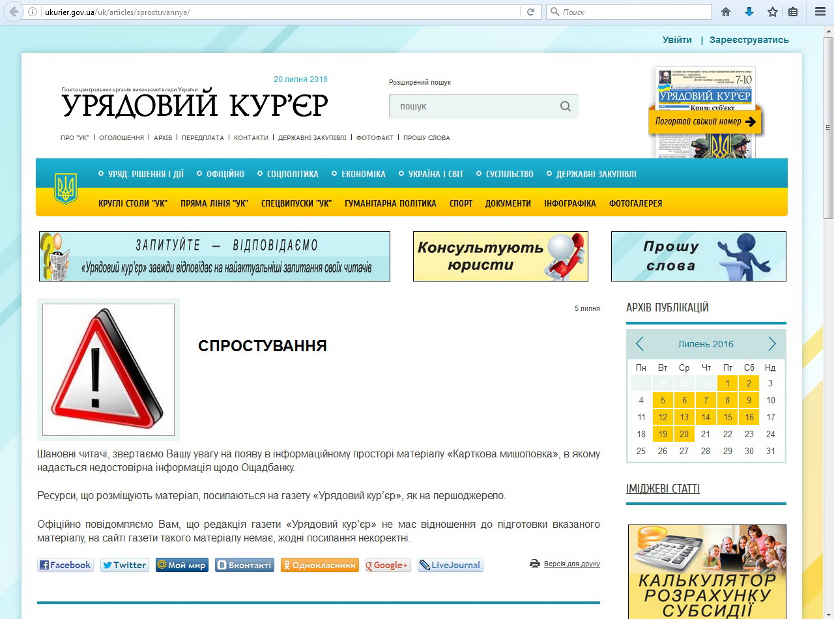The width and height of the screenshot is (834, 619).
Task: Open the ЕКОНОМІКА section menu
Action: tap(363, 173)
